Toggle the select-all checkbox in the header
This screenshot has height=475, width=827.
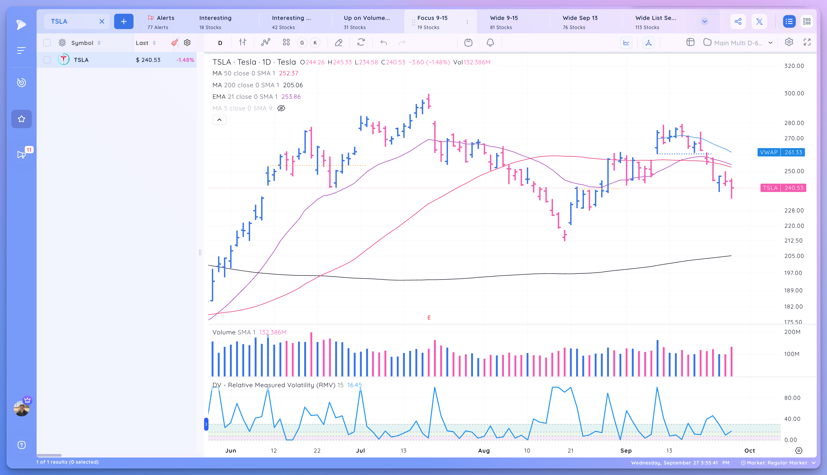click(x=47, y=43)
